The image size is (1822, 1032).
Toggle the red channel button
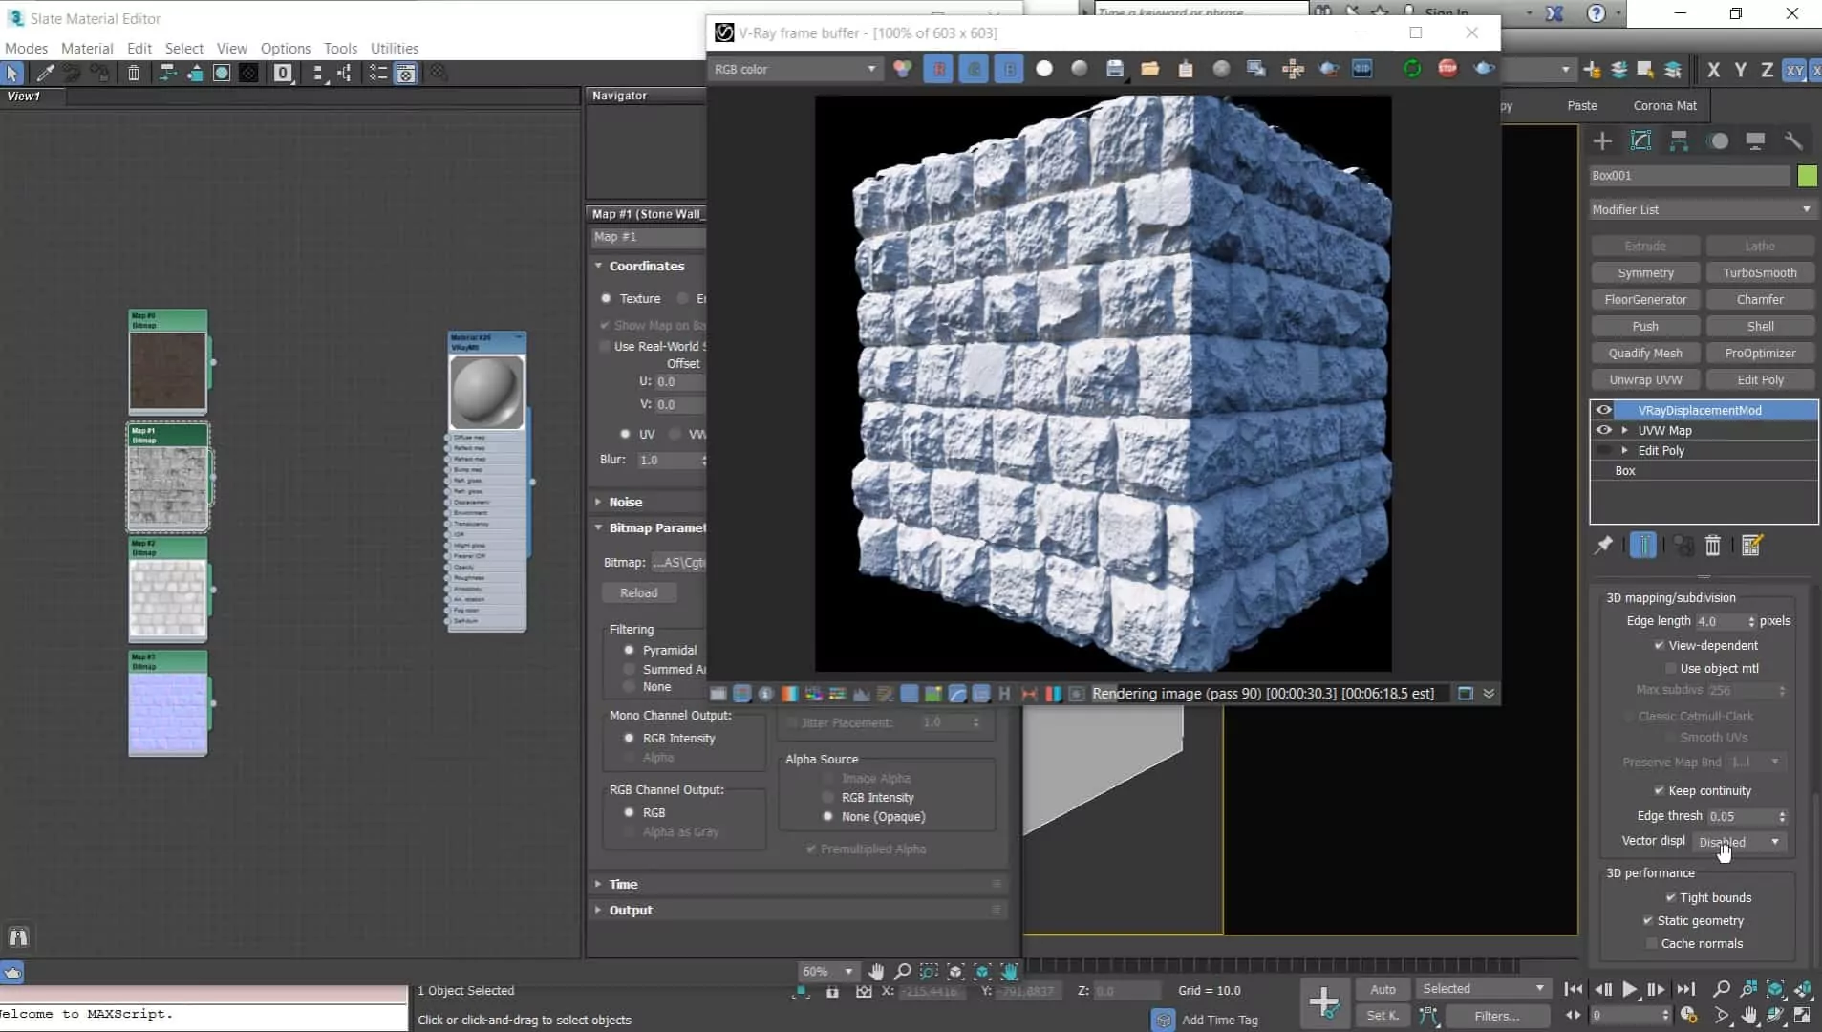point(938,69)
